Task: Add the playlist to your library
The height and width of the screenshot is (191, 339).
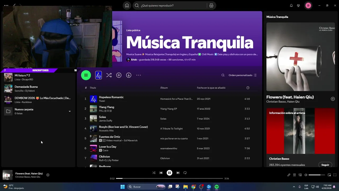Action: pyautogui.click(x=119, y=75)
